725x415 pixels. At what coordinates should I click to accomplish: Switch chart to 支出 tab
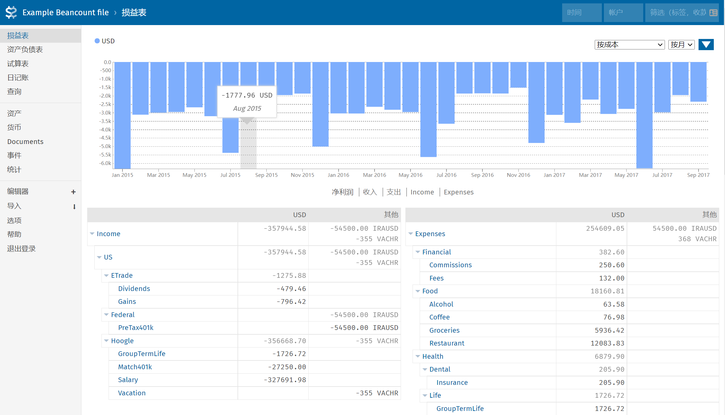(394, 192)
